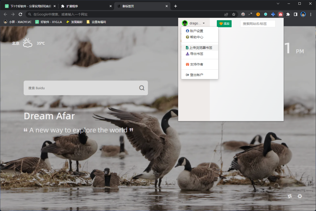The image size is (316, 211).
Task: Choose 登出帐户 to sign out
Action: tap(200, 75)
